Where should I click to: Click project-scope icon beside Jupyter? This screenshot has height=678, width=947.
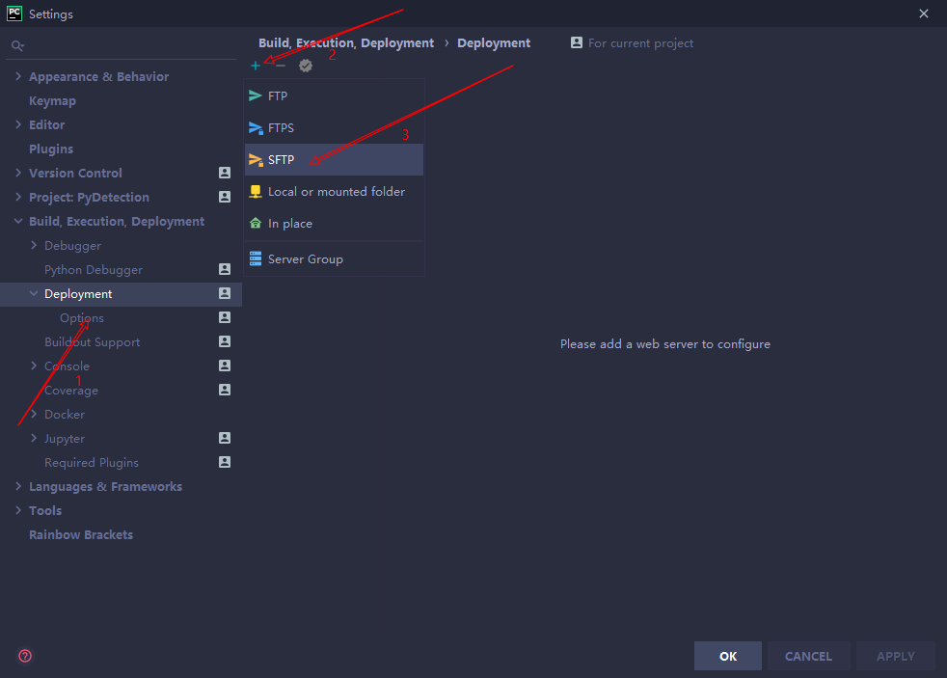click(225, 438)
